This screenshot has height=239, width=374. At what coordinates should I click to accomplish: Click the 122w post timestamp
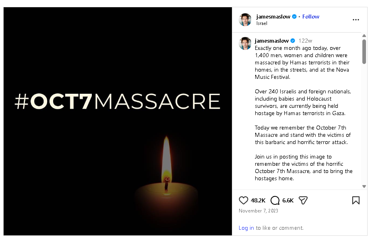(x=305, y=41)
